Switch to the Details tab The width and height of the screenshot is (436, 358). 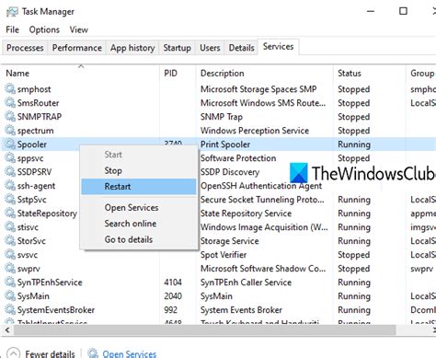[x=242, y=48]
